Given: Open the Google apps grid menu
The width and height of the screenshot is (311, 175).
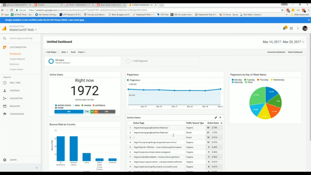Looking at the screenshot, I should [x=291, y=28].
